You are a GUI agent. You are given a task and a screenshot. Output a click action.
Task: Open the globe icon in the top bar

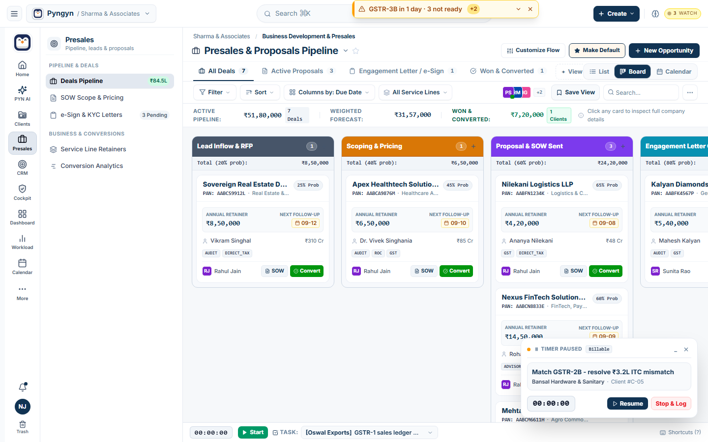[655, 14]
